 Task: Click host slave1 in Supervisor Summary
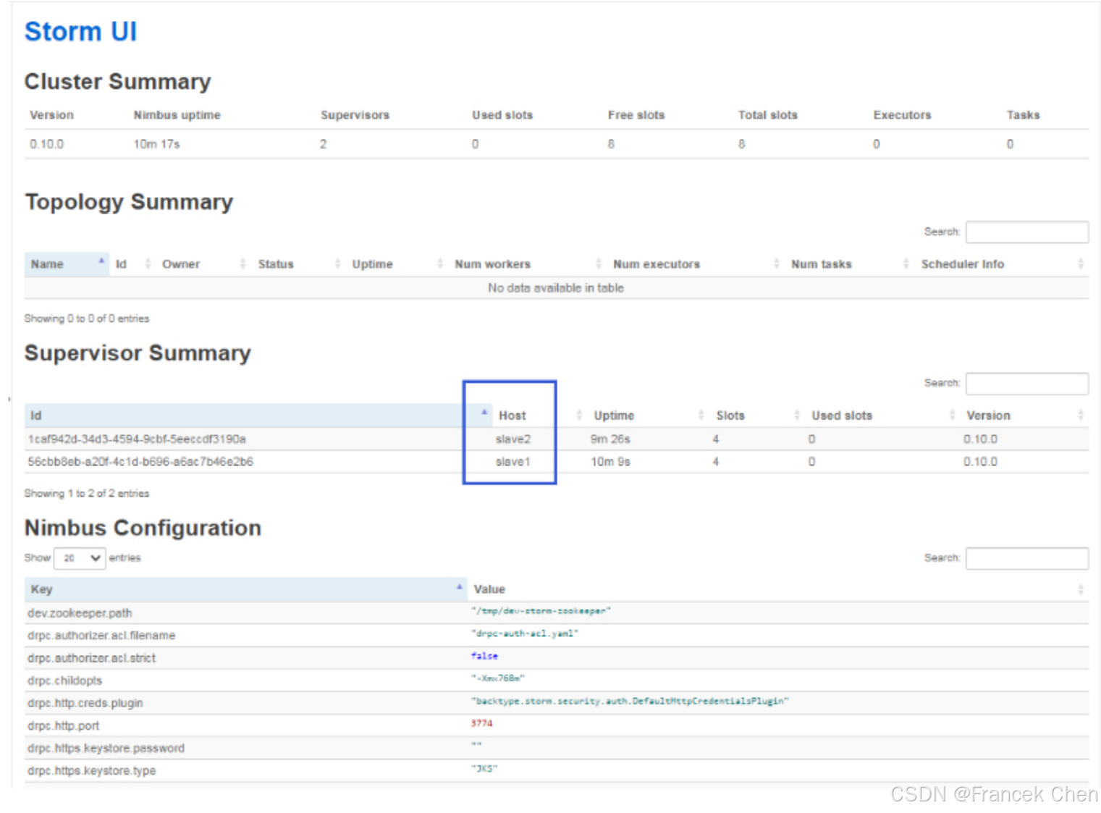pyautogui.click(x=513, y=461)
